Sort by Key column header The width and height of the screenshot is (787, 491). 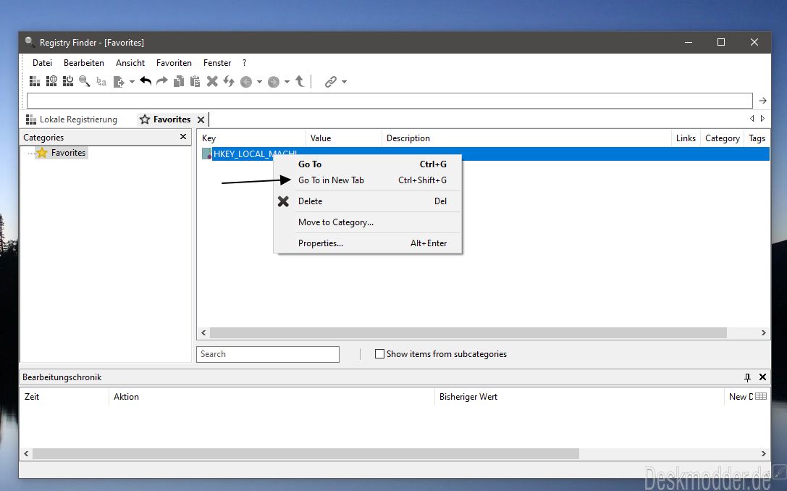pos(251,138)
